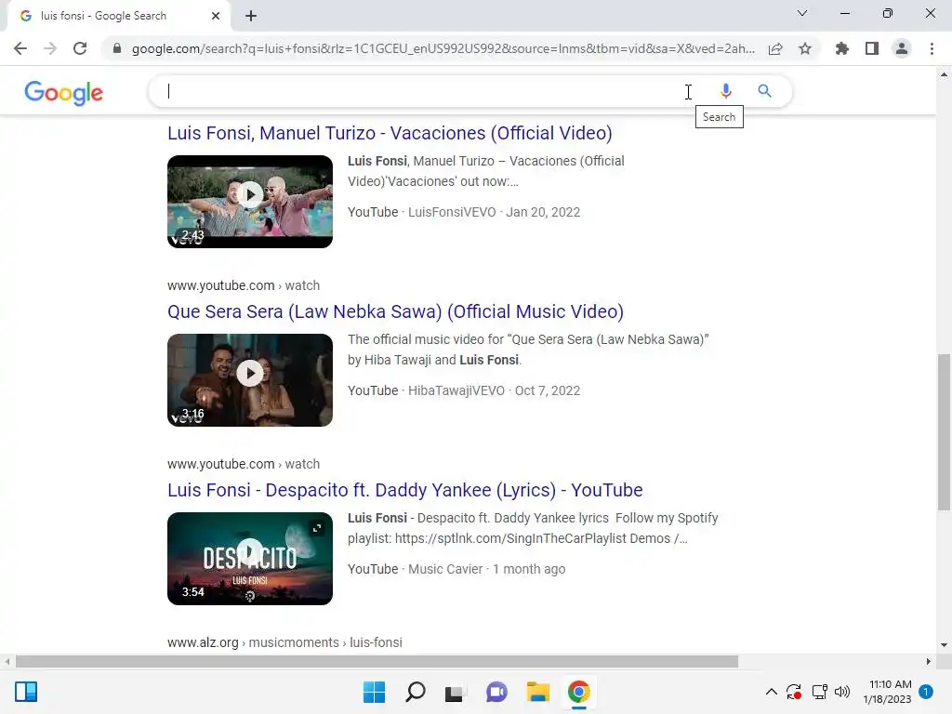The image size is (952, 714).
Task: Click the Chrome taskbar icon
Action: click(578, 692)
